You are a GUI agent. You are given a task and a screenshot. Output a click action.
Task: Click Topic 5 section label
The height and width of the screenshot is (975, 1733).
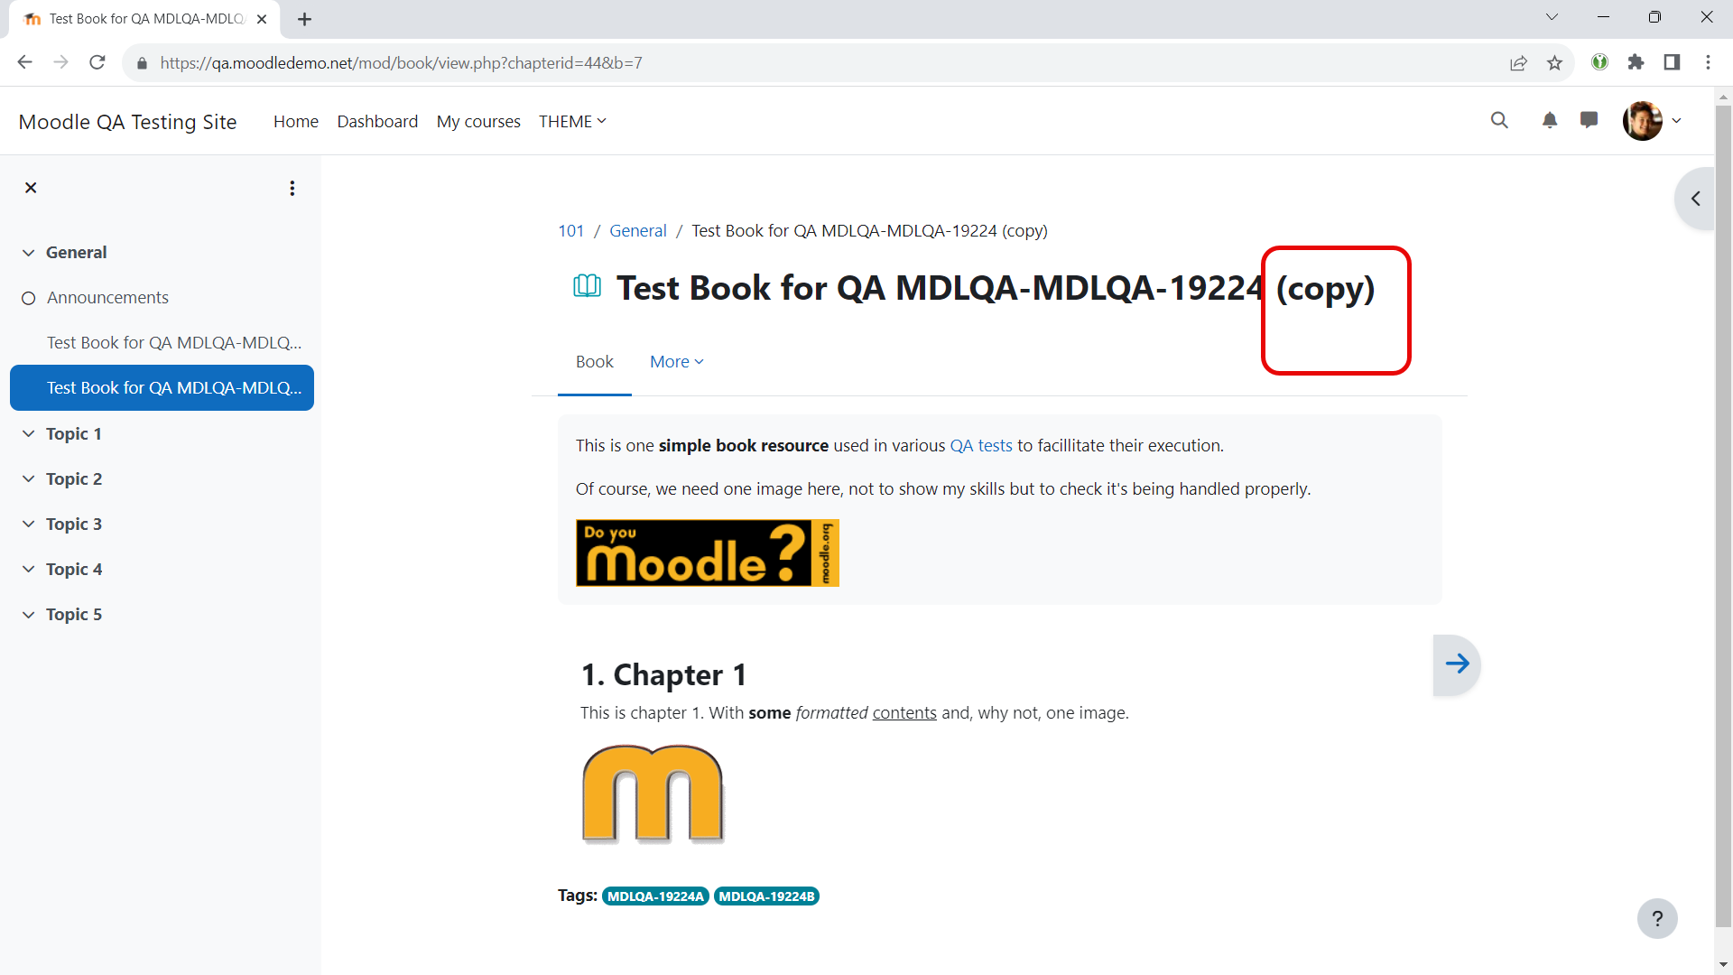click(x=74, y=615)
